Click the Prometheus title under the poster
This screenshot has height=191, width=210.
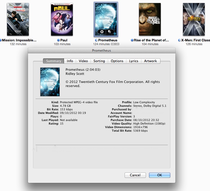click(108, 40)
